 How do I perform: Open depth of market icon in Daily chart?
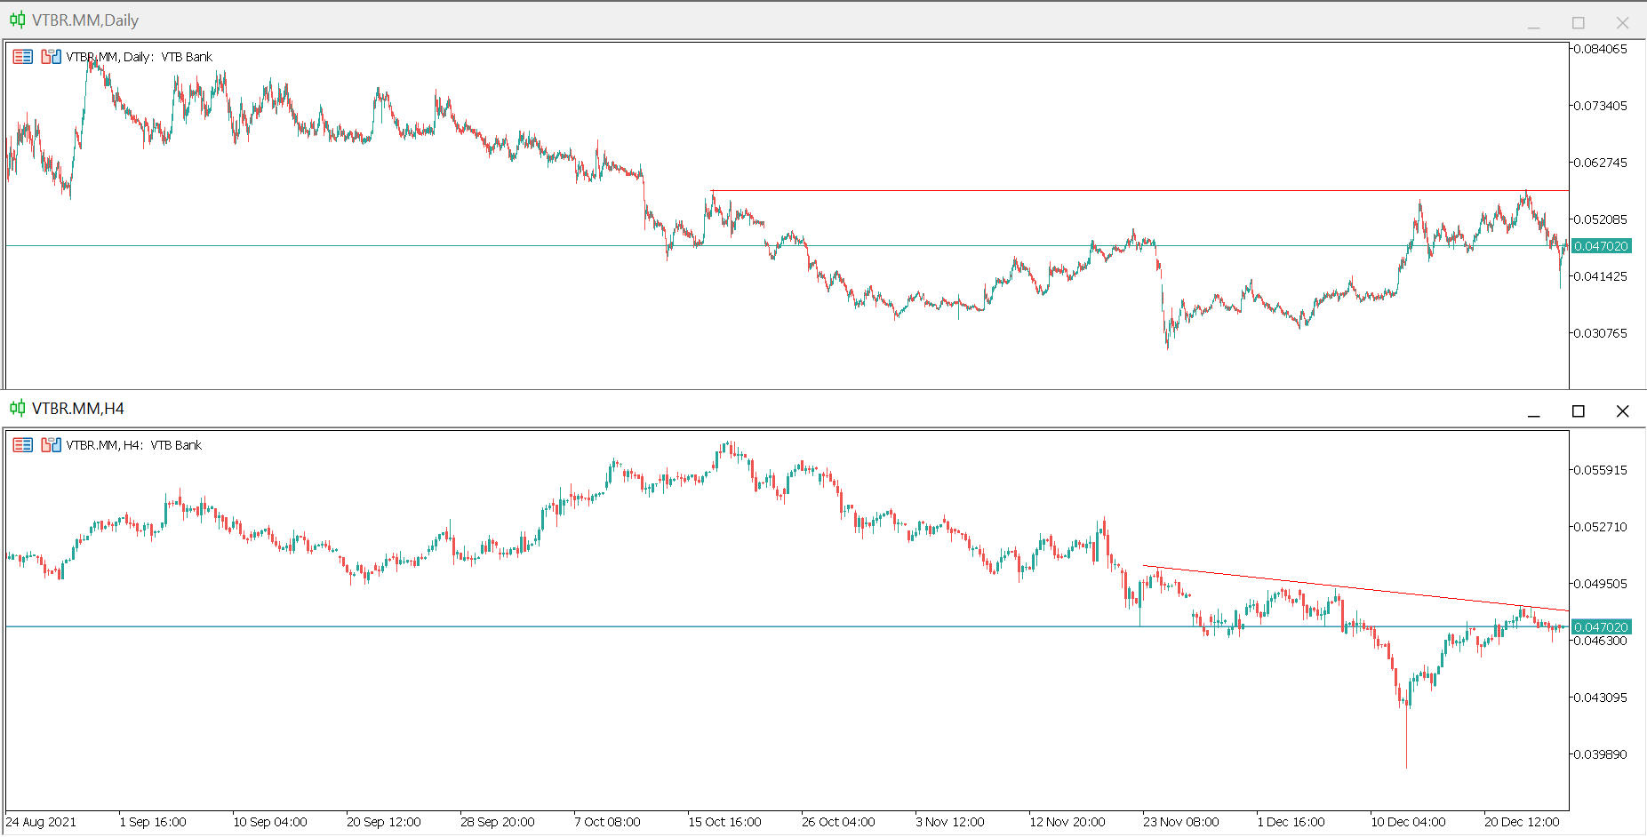tap(51, 57)
